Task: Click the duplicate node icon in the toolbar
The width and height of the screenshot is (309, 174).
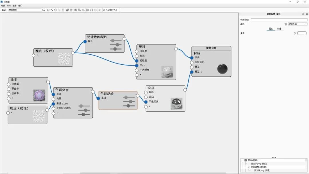Action: 67,10
